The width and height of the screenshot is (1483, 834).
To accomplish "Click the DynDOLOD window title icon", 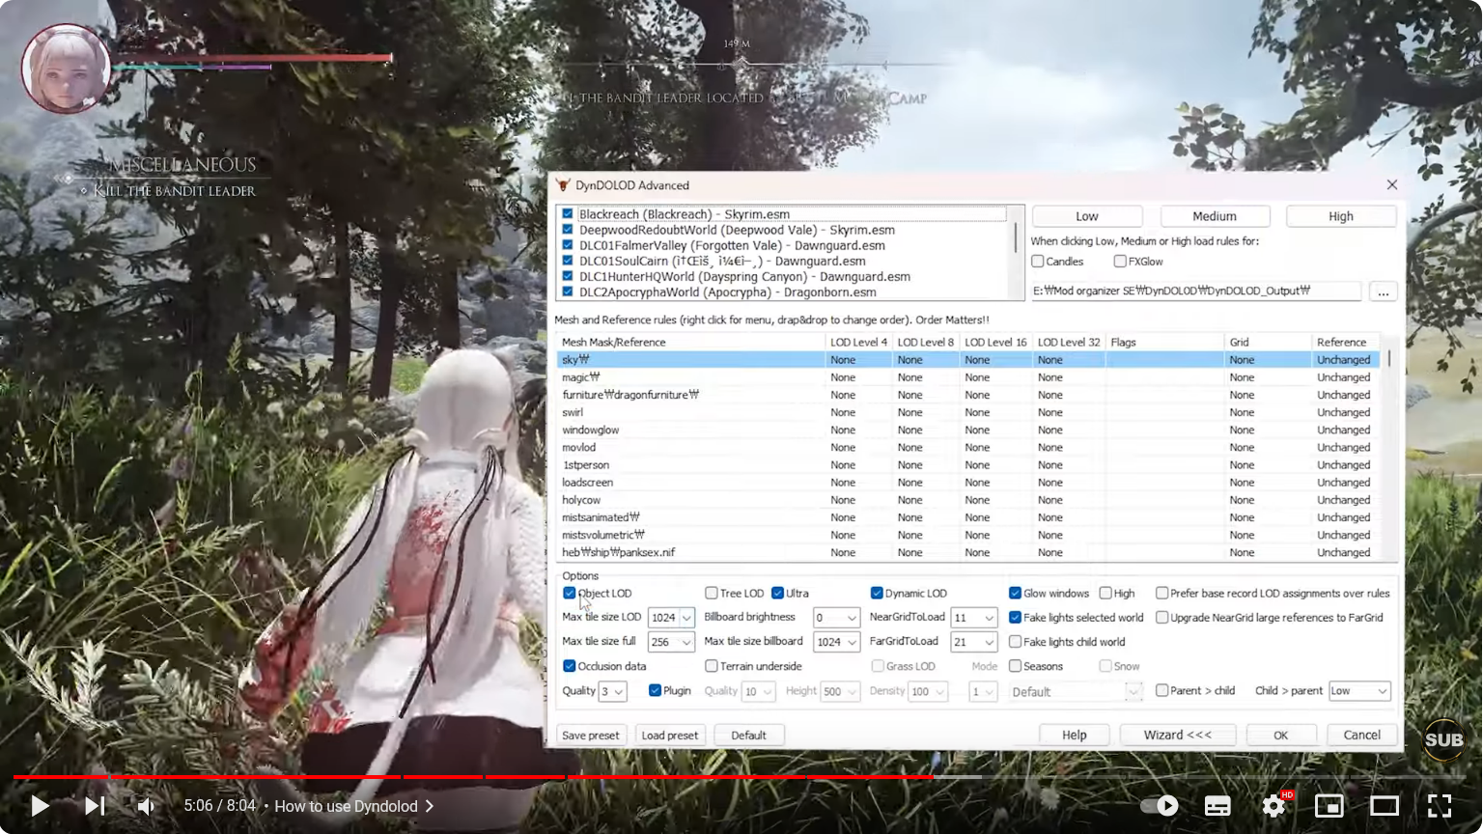I will tap(564, 185).
